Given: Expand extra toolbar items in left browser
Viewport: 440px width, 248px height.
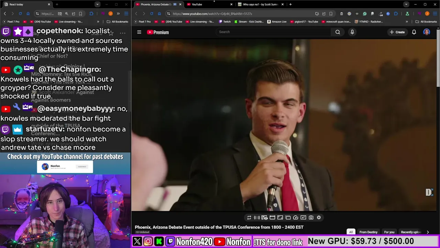Looking at the screenshot, I should 118,14.
